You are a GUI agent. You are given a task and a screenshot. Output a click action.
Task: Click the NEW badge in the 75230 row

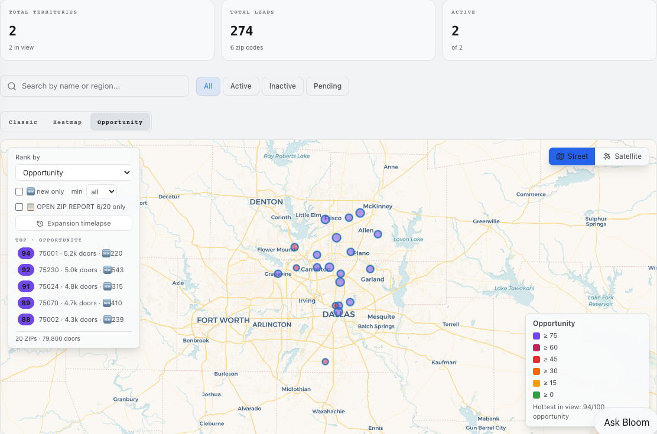(108, 270)
